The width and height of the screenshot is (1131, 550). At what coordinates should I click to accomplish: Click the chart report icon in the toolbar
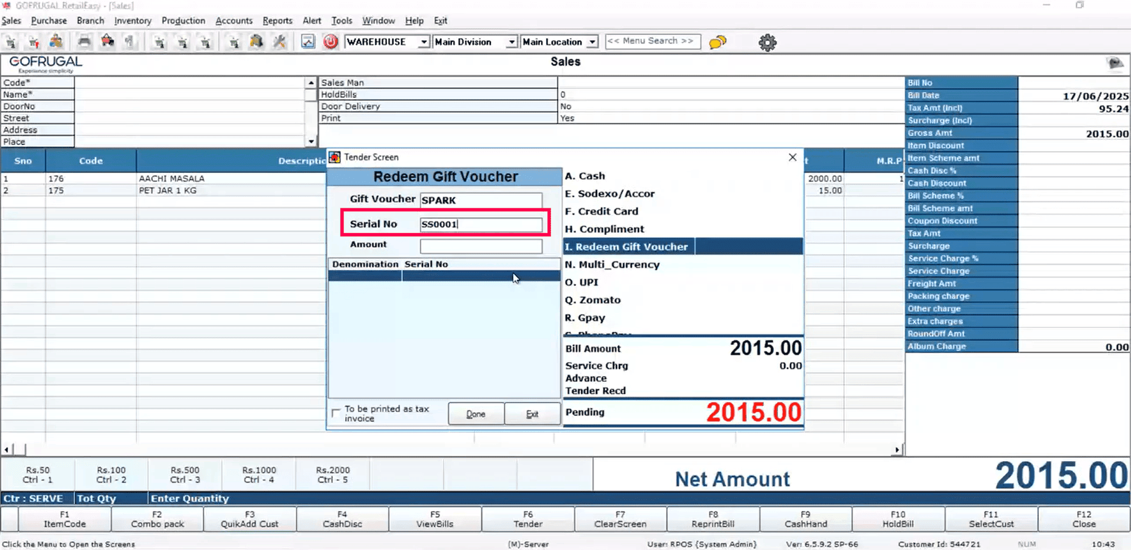click(x=308, y=41)
